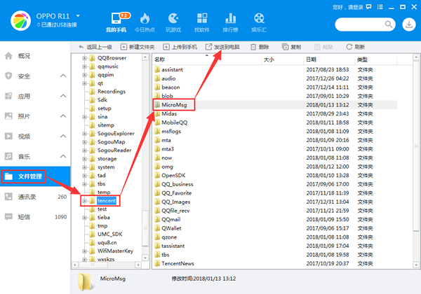Image resolution: width=421 pixels, height=294 pixels.
Task: Click file list scrollbar down arrow
Action: pos(416,265)
